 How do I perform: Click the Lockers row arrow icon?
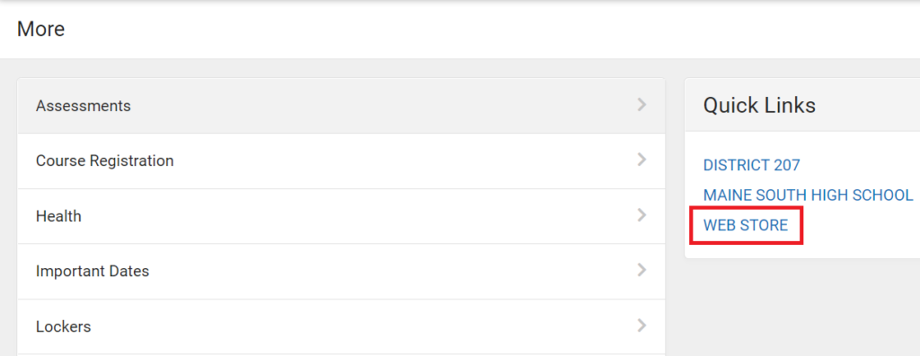641,326
